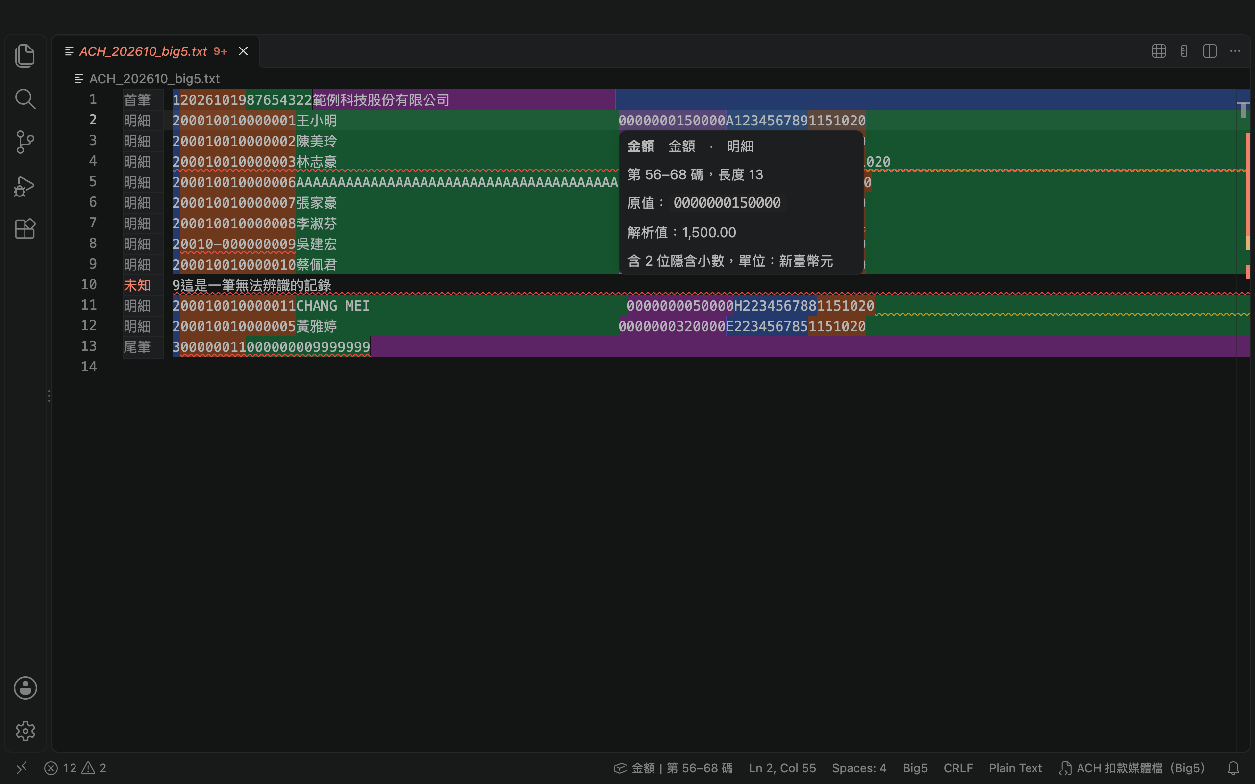This screenshot has width=1255, height=784.
Task: Click Ln 2, Col 55 status item
Action: coord(782,768)
